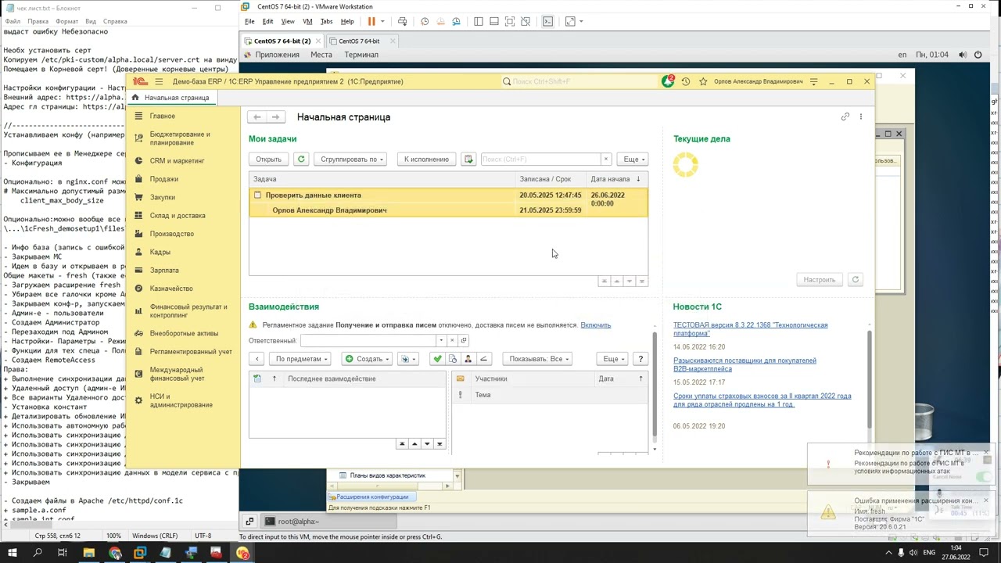The height and width of the screenshot is (563, 1001).
Task: Click the Открыть button in Мои задачи
Action: (268, 159)
